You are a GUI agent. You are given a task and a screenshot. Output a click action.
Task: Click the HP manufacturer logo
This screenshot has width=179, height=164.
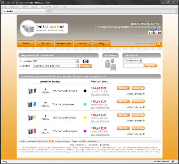pos(85,61)
